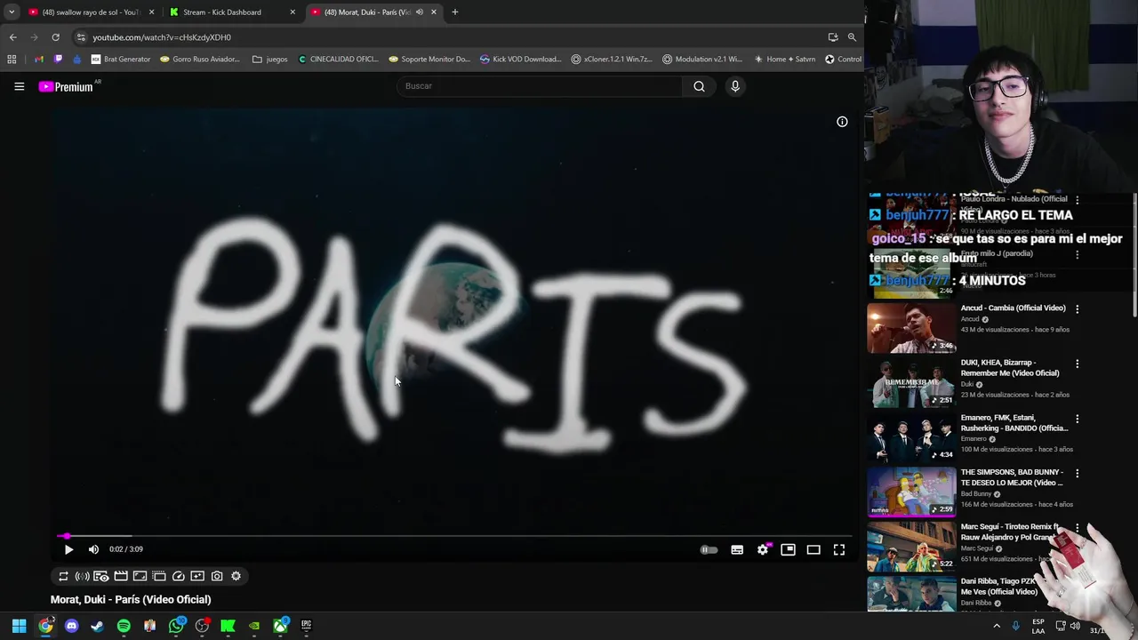Image resolution: width=1138 pixels, height=640 pixels.
Task: Toggle subtitles in video player
Action: [x=737, y=550]
